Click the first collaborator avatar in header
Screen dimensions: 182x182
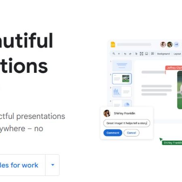point(163,44)
